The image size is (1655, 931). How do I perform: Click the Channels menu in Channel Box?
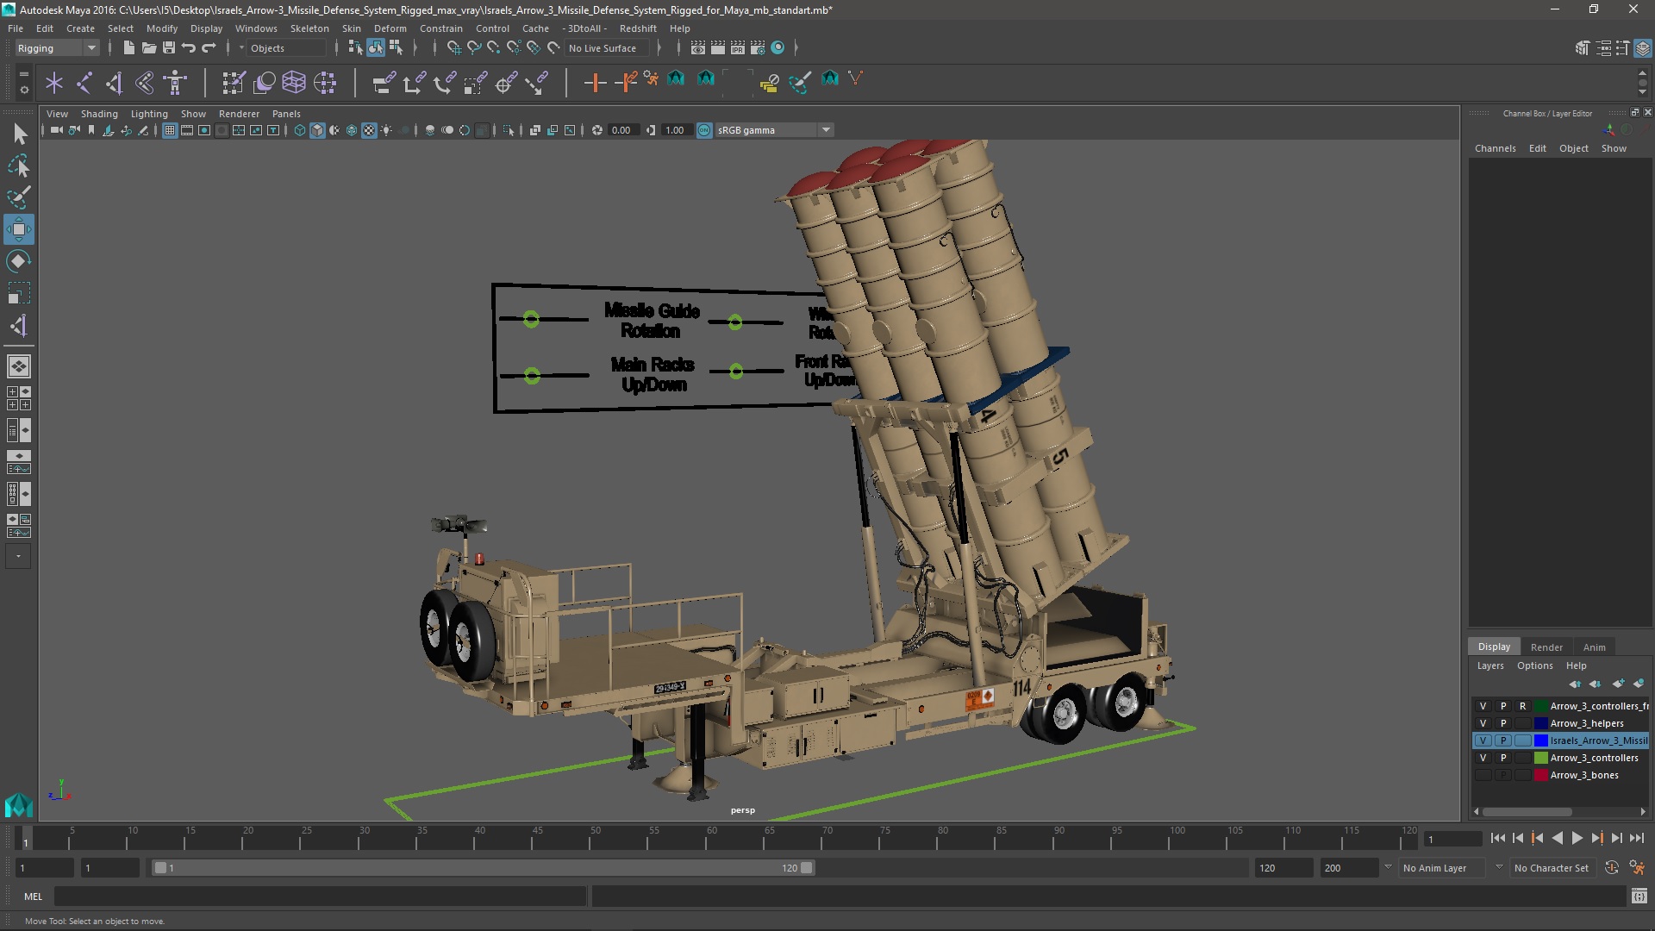point(1495,148)
